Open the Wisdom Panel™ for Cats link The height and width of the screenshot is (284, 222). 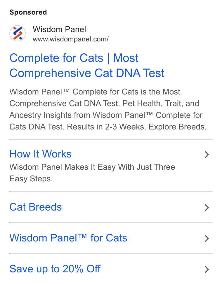[68, 238]
